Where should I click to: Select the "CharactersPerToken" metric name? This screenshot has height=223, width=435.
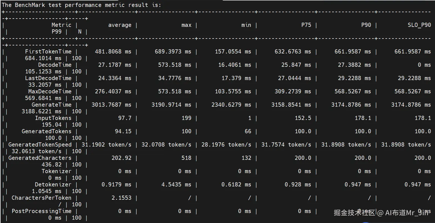(41, 198)
